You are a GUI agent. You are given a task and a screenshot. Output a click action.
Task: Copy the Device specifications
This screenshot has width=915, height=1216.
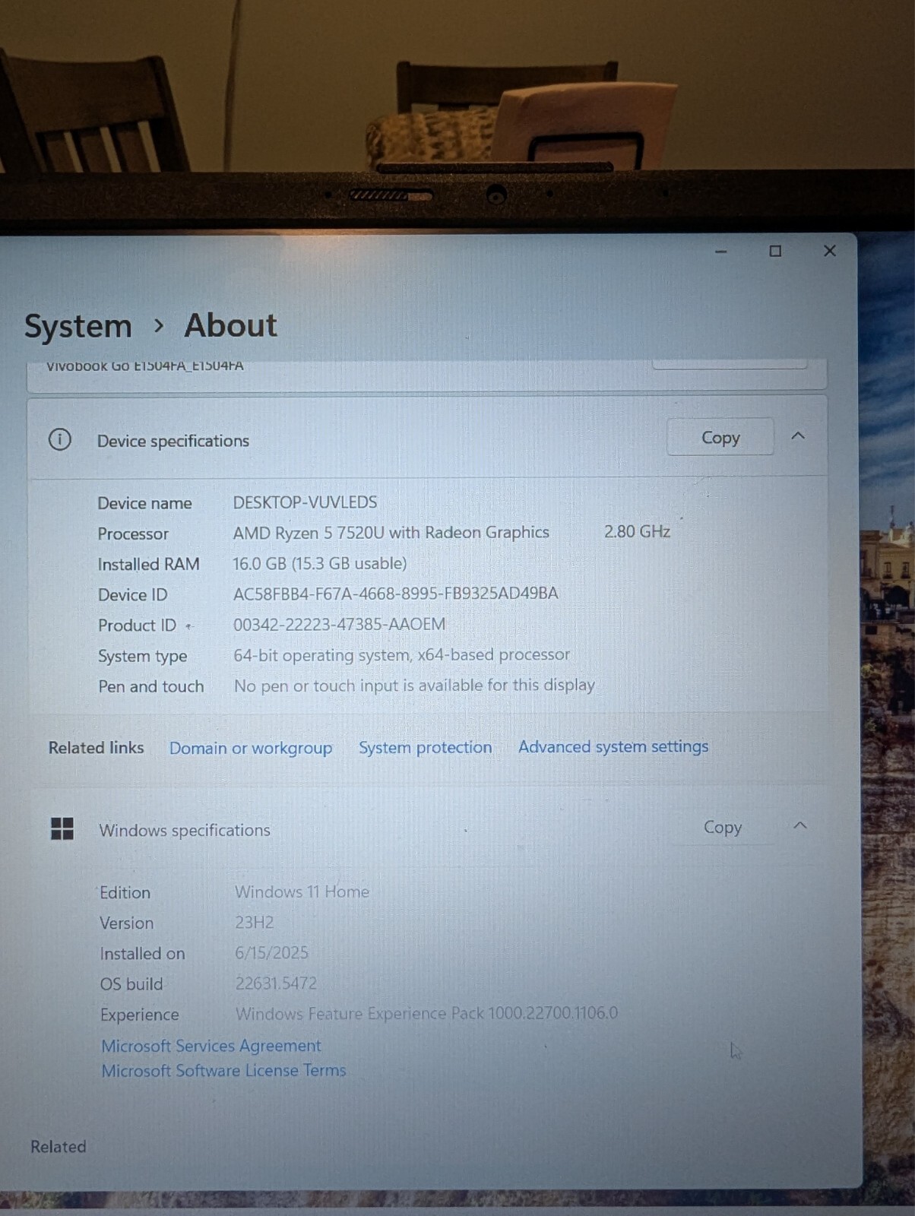(720, 437)
